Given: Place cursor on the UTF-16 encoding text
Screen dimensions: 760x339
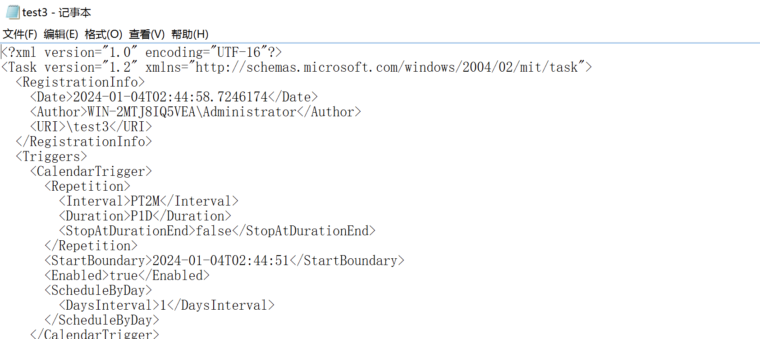Looking at the screenshot, I should 239,52.
